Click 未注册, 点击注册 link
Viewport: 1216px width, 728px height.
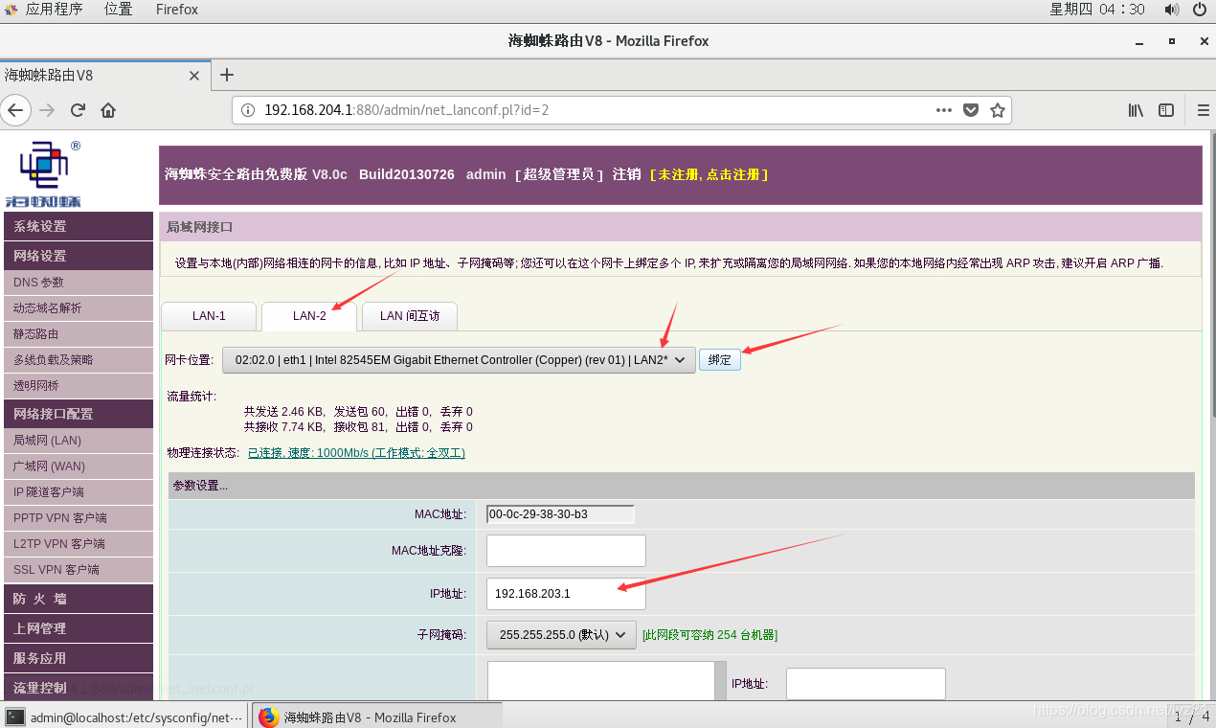coord(709,174)
